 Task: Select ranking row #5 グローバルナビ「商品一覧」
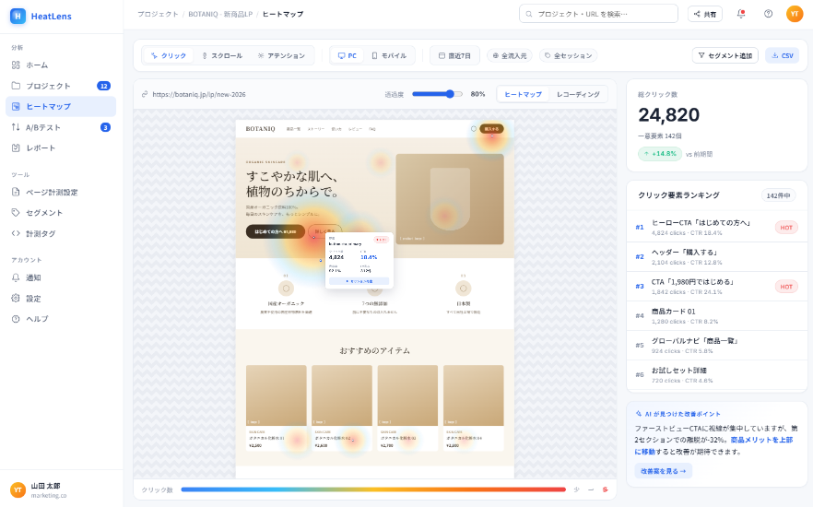point(716,346)
